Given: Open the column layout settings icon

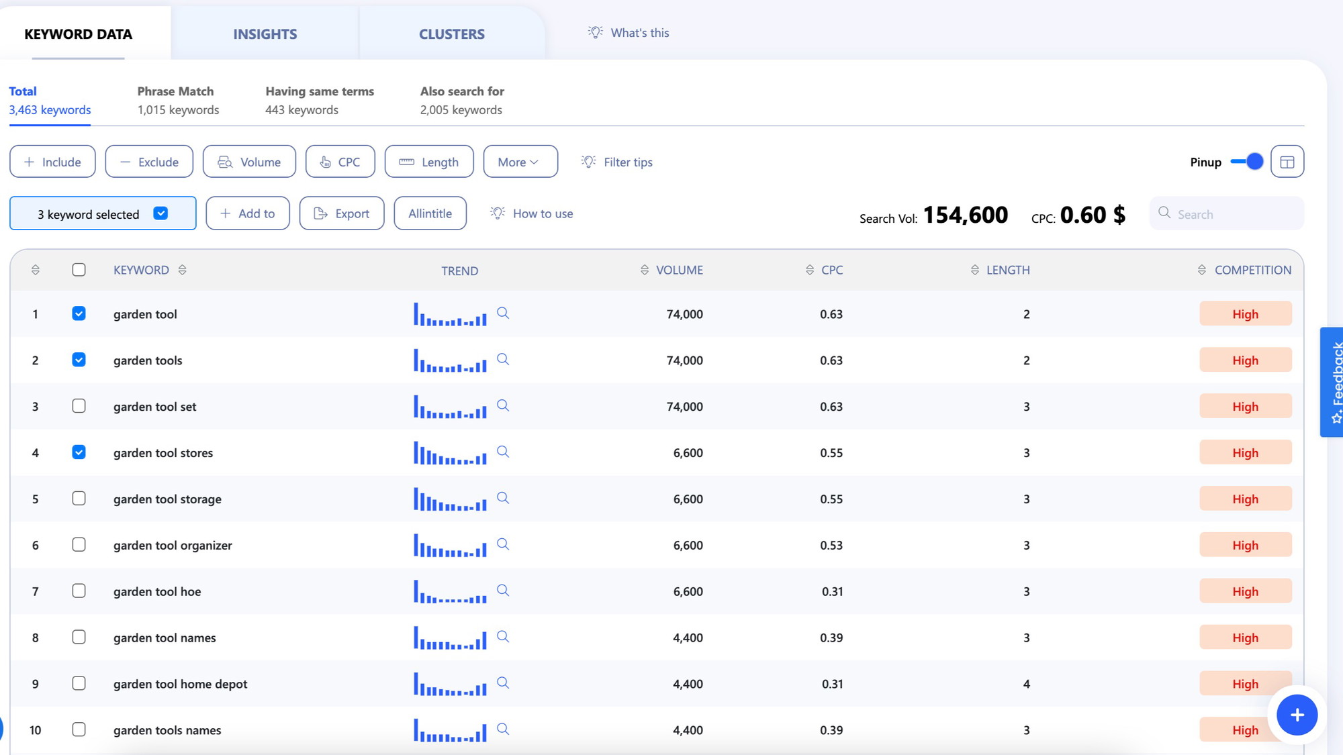Looking at the screenshot, I should click(x=1287, y=162).
